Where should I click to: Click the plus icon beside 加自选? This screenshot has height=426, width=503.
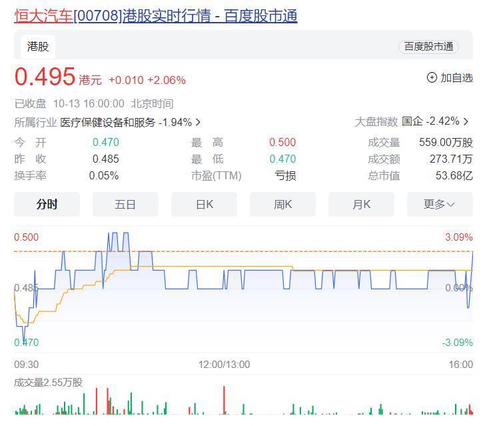pos(432,78)
